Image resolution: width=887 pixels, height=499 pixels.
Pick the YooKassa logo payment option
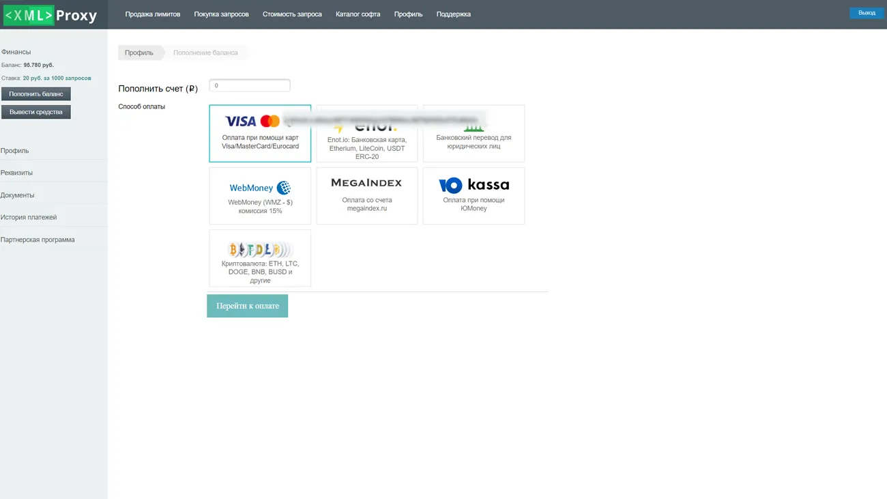pos(474,185)
